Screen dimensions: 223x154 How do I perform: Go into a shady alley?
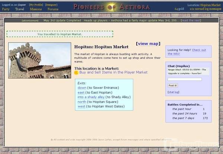91,97
